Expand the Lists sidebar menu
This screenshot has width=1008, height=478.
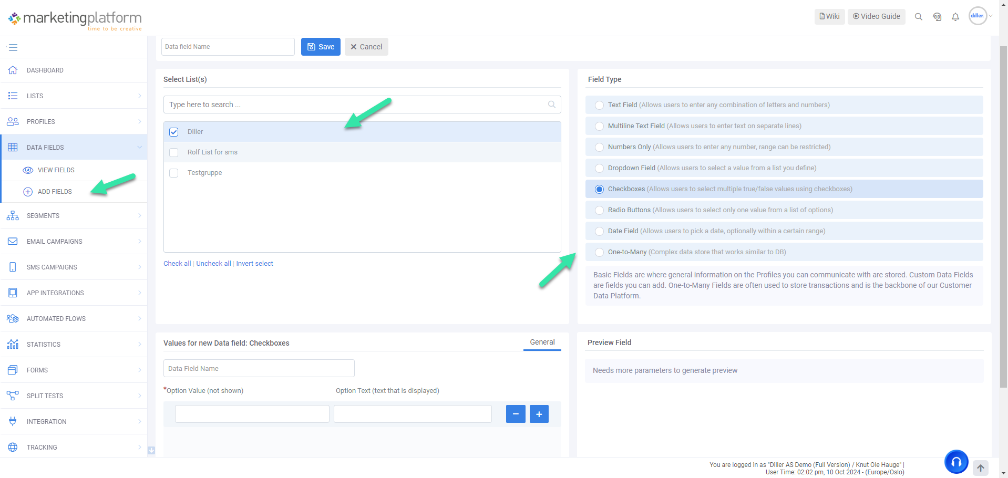(x=74, y=96)
